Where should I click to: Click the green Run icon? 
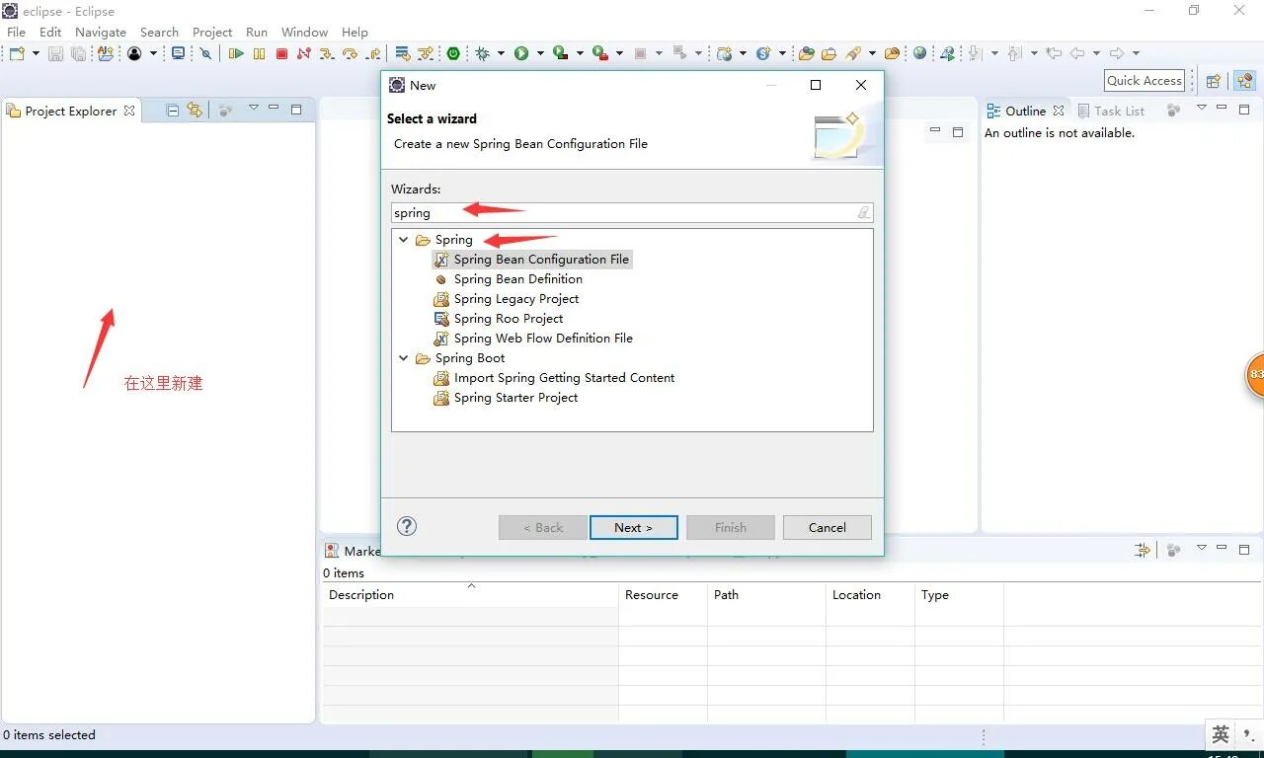[x=521, y=53]
